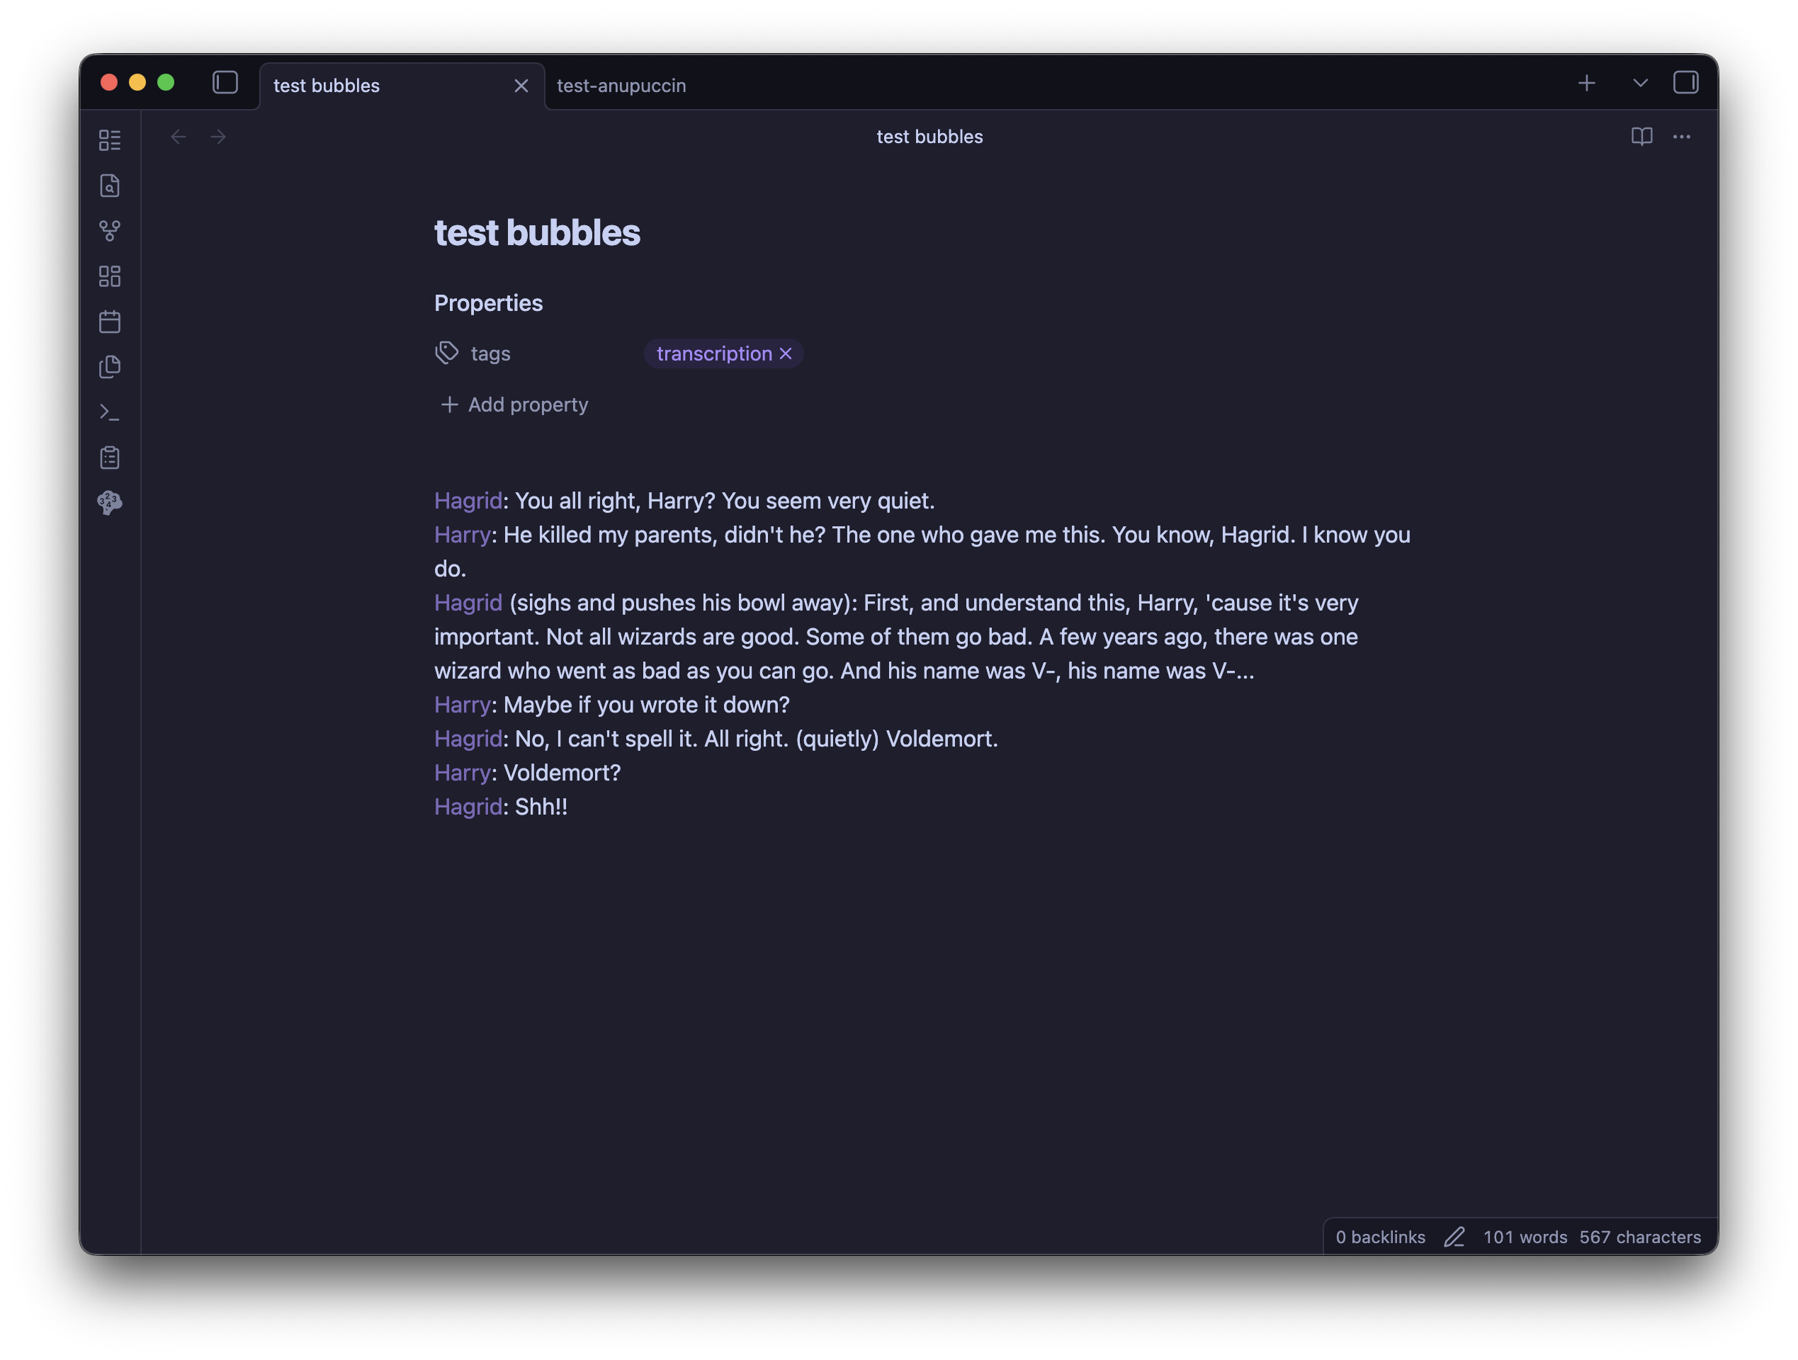Switch to reading view book icon
The width and height of the screenshot is (1798, 1360).
pos(1641,137)
